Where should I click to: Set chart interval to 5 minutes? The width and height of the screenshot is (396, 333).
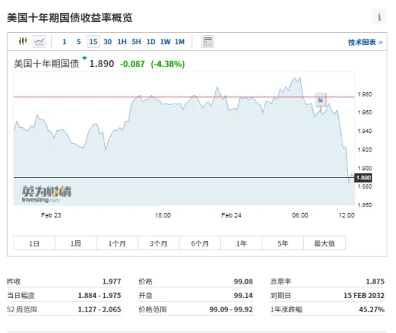coord(79,41)
